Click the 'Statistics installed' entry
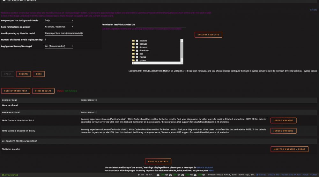 pos(11,149)
